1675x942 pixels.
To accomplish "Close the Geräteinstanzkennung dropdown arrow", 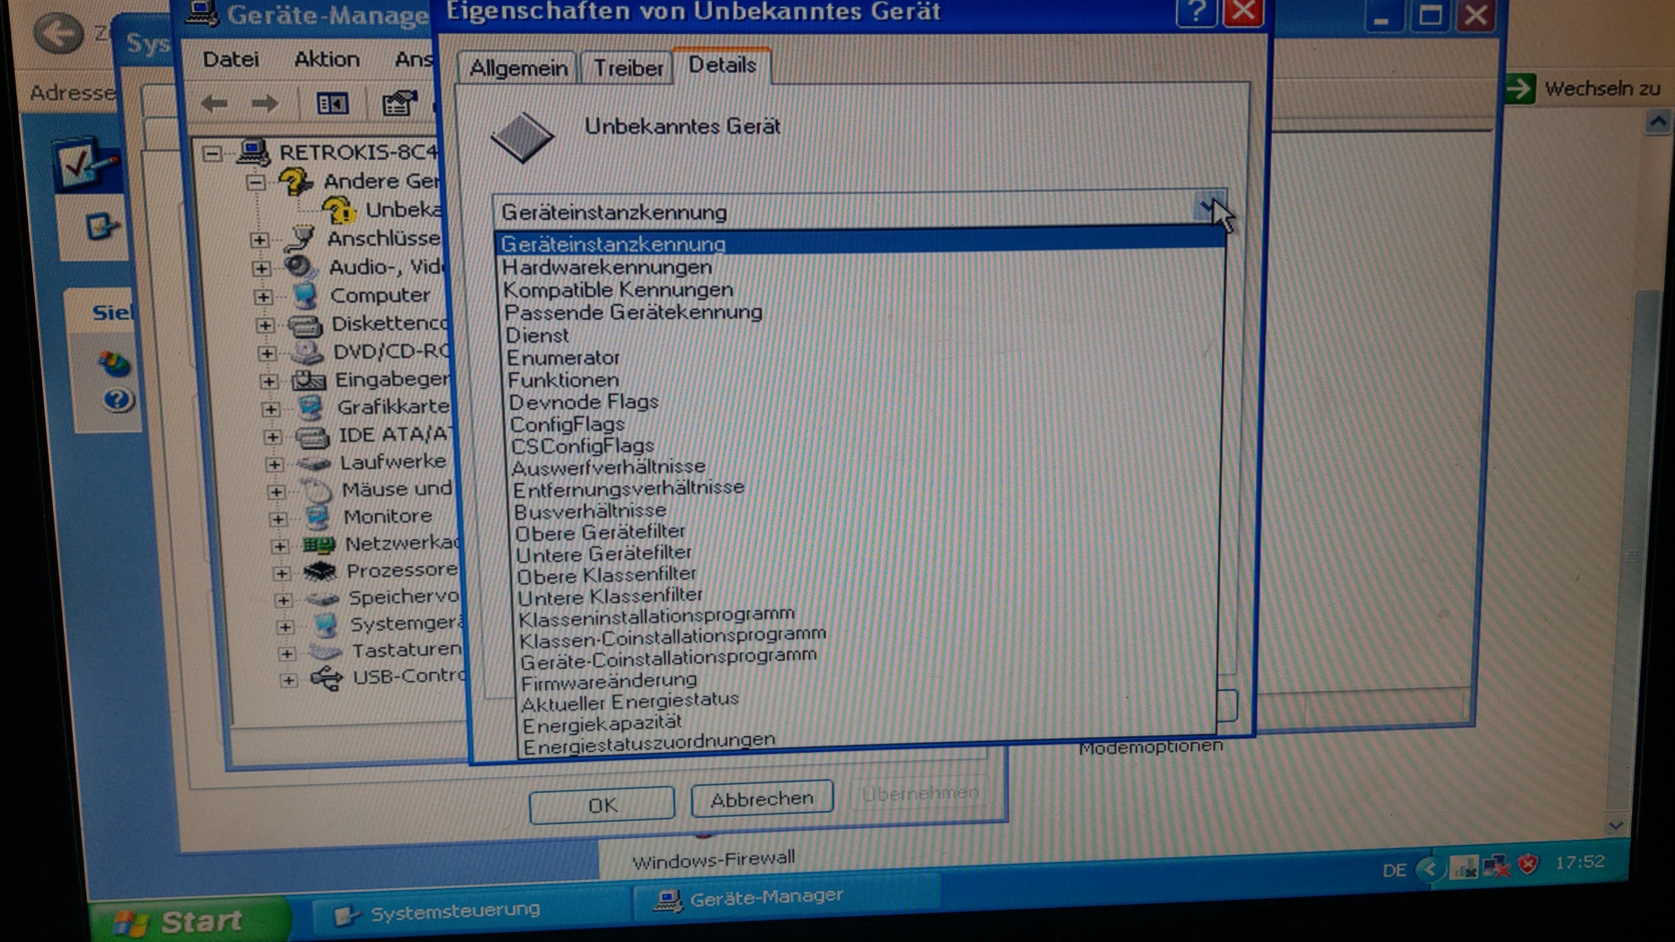I will (x=1210, y=208).
